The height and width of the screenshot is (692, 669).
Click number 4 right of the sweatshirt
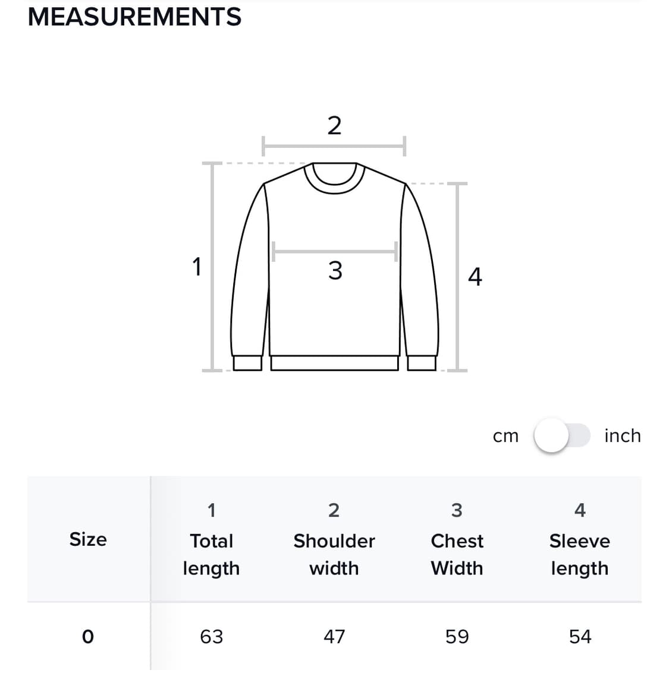(x=475, y=276)
